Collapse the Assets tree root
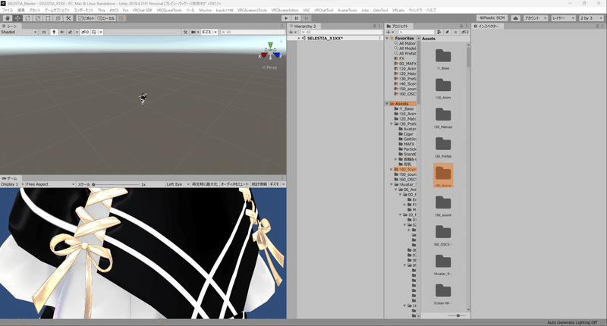The image size is (607, 326). coord(387,104)
